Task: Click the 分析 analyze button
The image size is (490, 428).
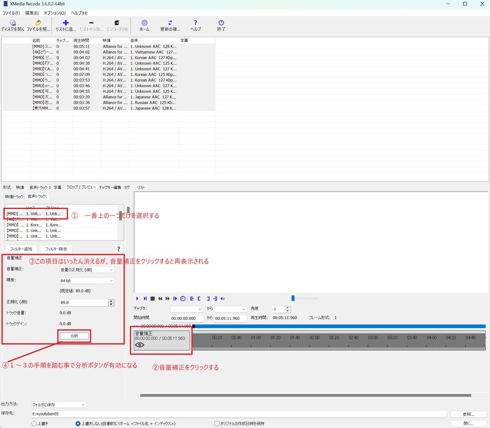Action: tap(74, 336)
